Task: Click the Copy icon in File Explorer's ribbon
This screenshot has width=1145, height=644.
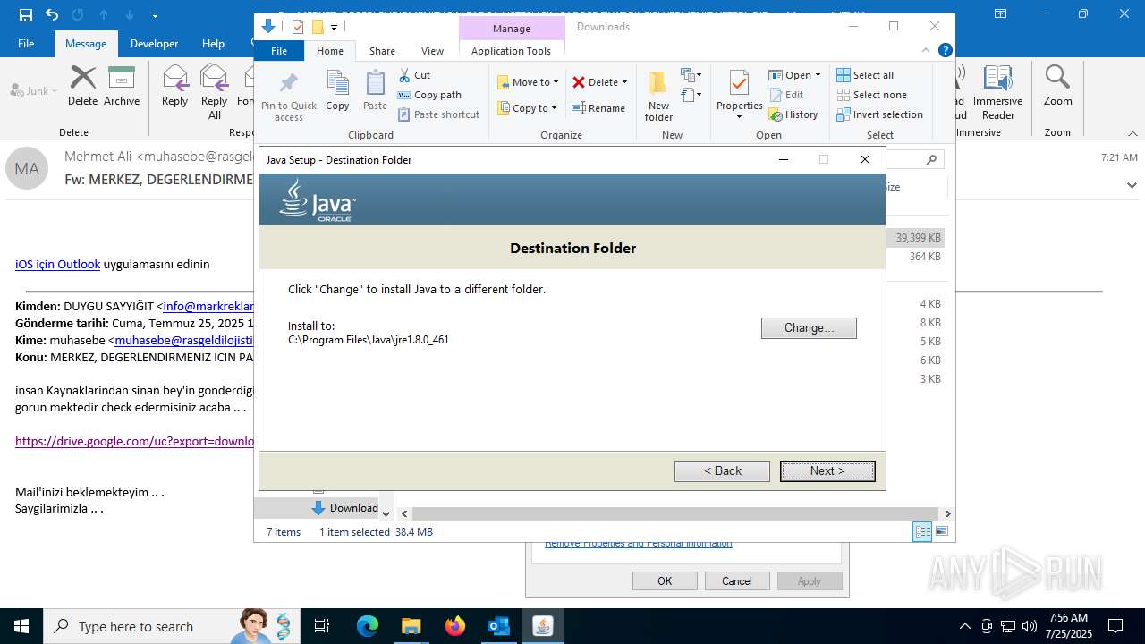Action: point(337,91)
